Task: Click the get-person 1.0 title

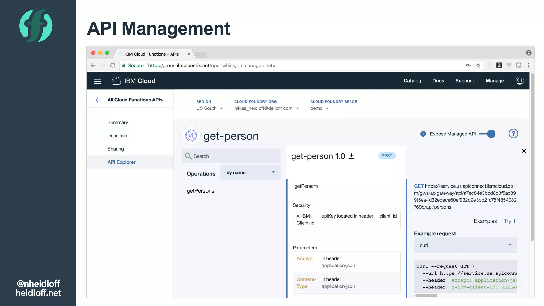Action: pyautogui.click(x=318, y=156)
